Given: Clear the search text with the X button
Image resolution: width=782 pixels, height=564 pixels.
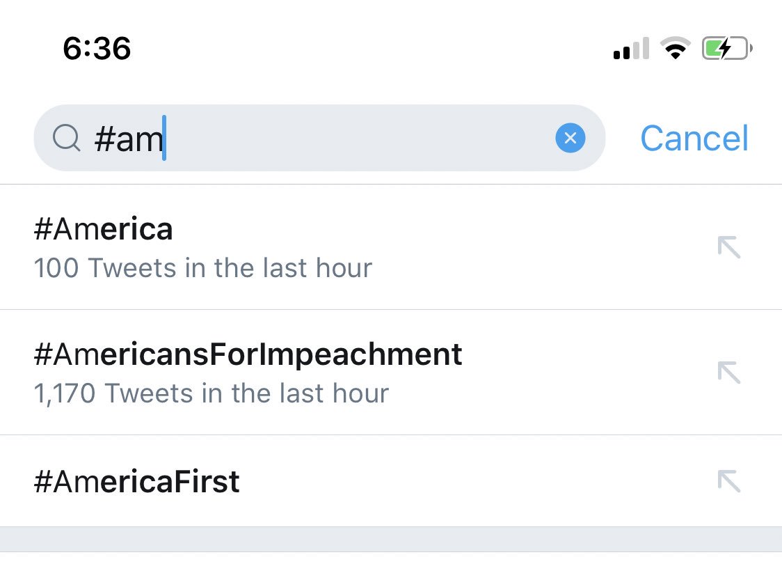Looking at the screenshot, I should pyautogui.click(x=570, y=139).
